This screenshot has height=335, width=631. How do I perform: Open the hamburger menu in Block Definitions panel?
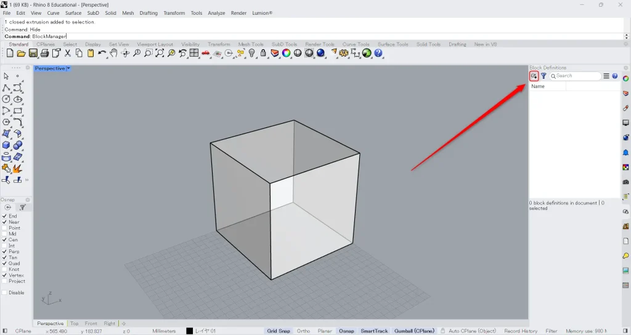coord(606,76)
